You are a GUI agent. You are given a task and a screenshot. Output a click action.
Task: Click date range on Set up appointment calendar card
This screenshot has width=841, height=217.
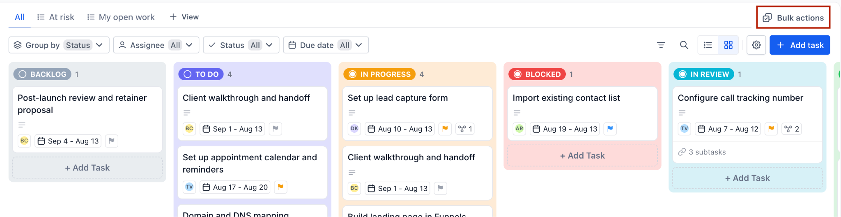tap(235, 187)
